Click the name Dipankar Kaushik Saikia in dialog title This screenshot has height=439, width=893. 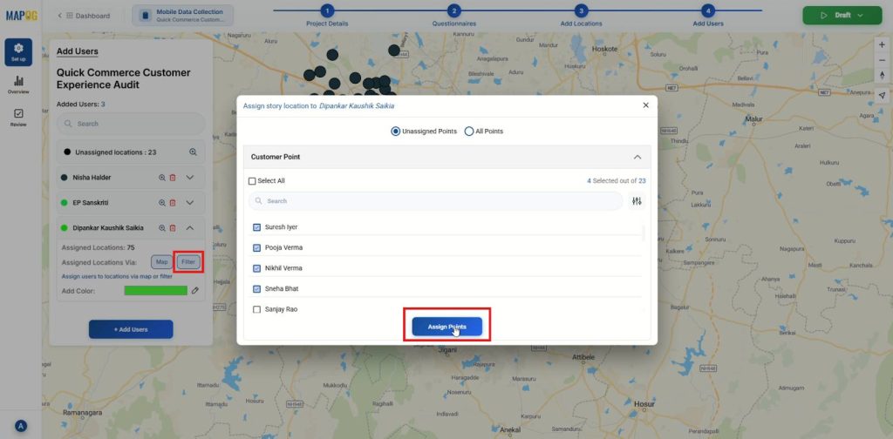(x=357, y=105)
